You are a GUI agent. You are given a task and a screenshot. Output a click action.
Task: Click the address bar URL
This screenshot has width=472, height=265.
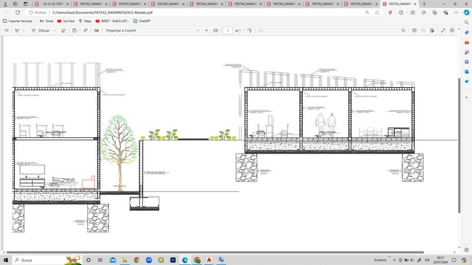[x=102, y=12]
